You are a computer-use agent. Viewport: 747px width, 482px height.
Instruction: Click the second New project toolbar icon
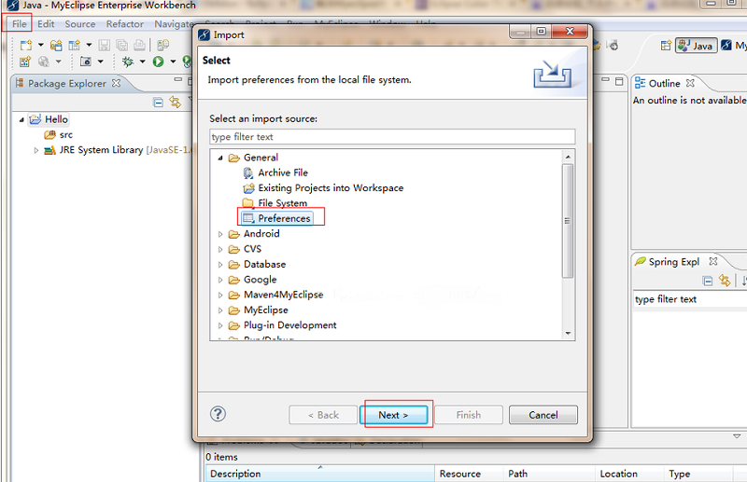pos(56,45)
